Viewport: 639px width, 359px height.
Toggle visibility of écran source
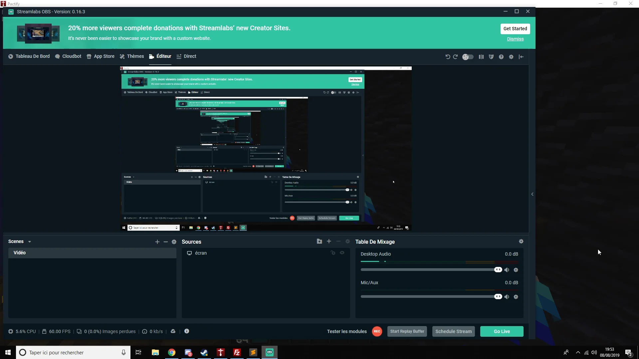(x=342, y=253)
